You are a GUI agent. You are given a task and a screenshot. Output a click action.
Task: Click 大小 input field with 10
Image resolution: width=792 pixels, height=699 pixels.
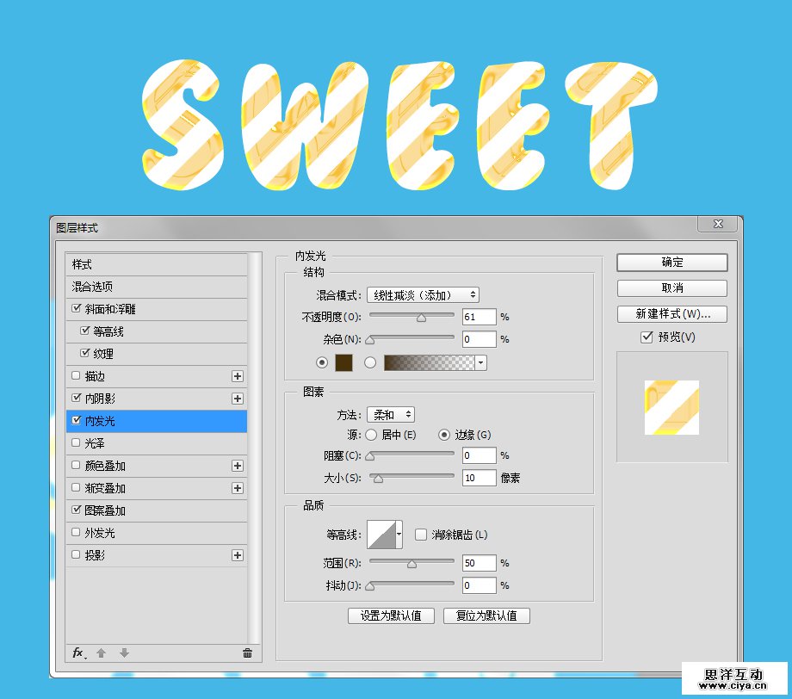click(x=479, y=478)
